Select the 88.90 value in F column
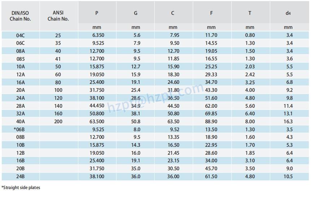311x197 pixels. coord(211,121)
